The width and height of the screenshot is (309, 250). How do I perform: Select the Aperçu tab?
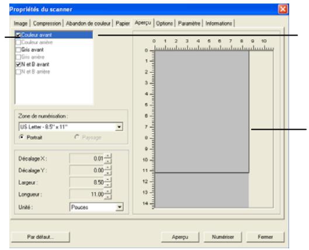click(143, 23)
